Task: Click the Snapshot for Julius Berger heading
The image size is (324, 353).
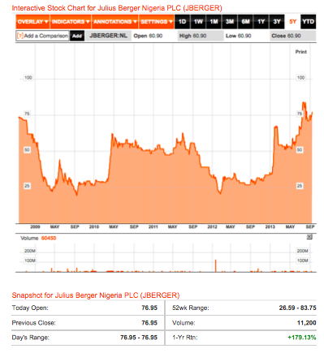Action: (96, 295)
